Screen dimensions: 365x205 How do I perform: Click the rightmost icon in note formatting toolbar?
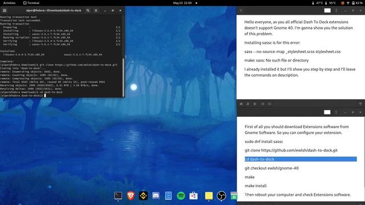tap(360, 104)
